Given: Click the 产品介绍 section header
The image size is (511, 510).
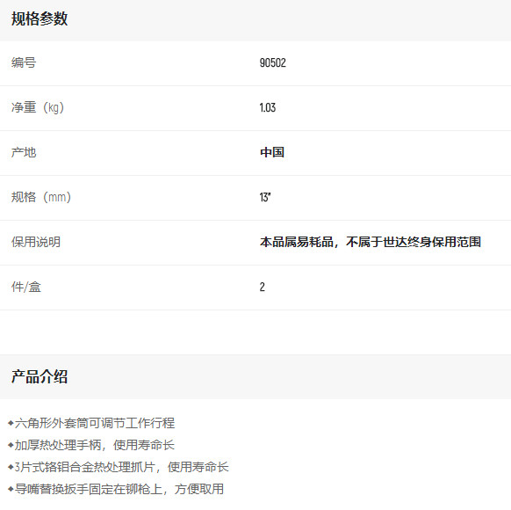Looking at the screenshot, I should pos(40,376).
